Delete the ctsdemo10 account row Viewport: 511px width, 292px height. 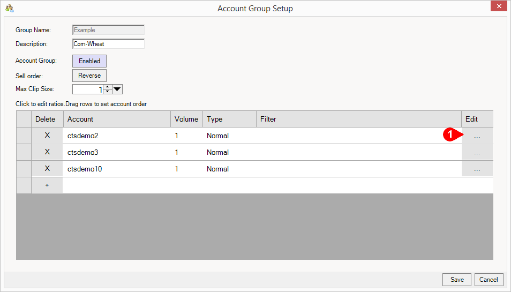[47, 169]
